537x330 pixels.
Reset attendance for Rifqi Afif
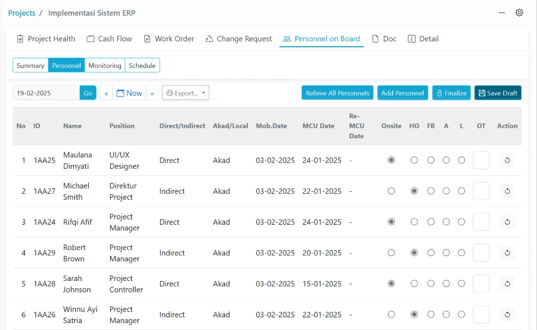coord(507,222)
